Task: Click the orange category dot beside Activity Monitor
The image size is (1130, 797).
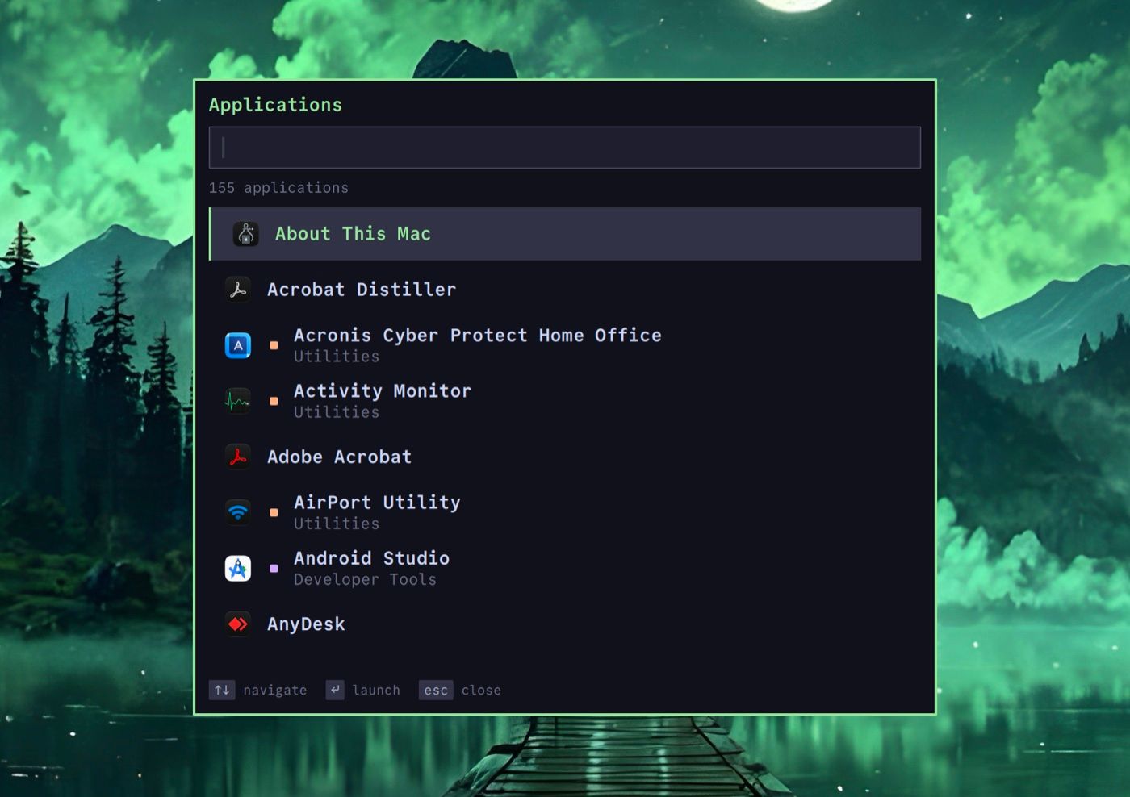Action: [x=274, y=401]
